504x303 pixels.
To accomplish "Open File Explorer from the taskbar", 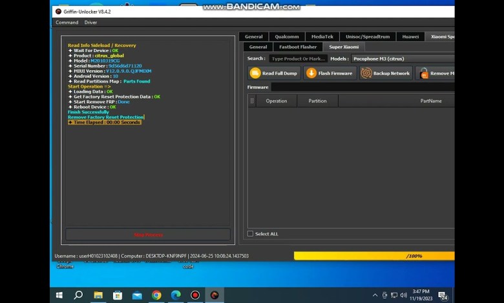I will [98, 295].
